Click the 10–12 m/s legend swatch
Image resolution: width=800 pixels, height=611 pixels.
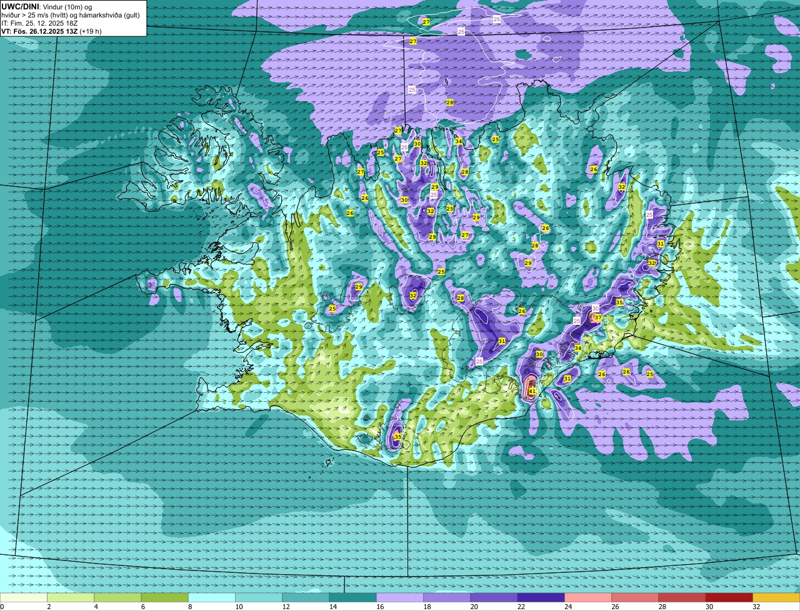(259, 598)
